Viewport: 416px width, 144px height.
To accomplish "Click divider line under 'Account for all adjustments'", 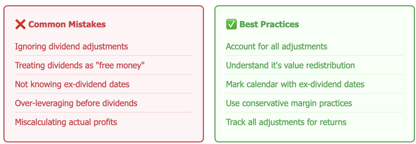I will tap(314, 55).
